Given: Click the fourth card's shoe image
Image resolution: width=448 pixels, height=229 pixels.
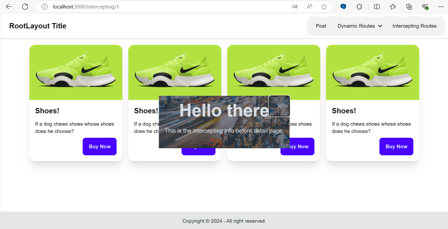Looking at the screenshot, I should pyautogui.click(x=372, y=72).
